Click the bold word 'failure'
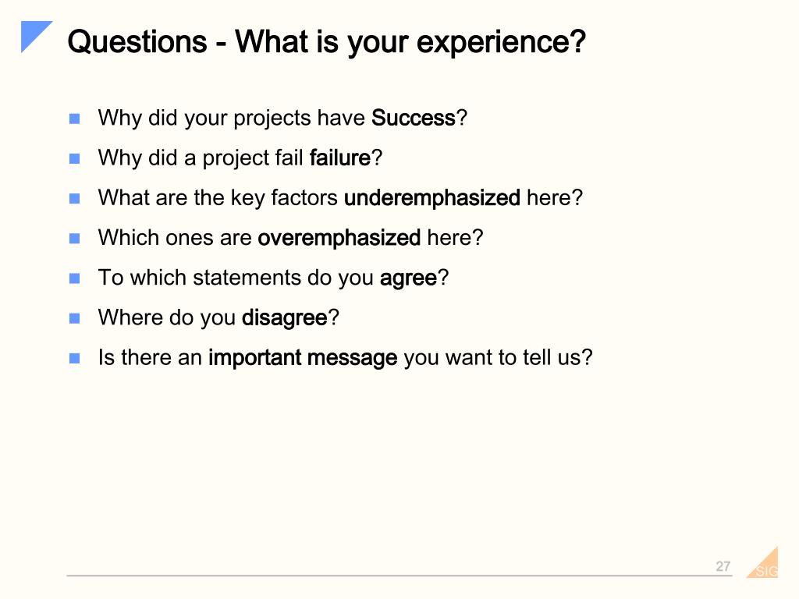This screenshot has width=799, height=599. tap(340, 158)
